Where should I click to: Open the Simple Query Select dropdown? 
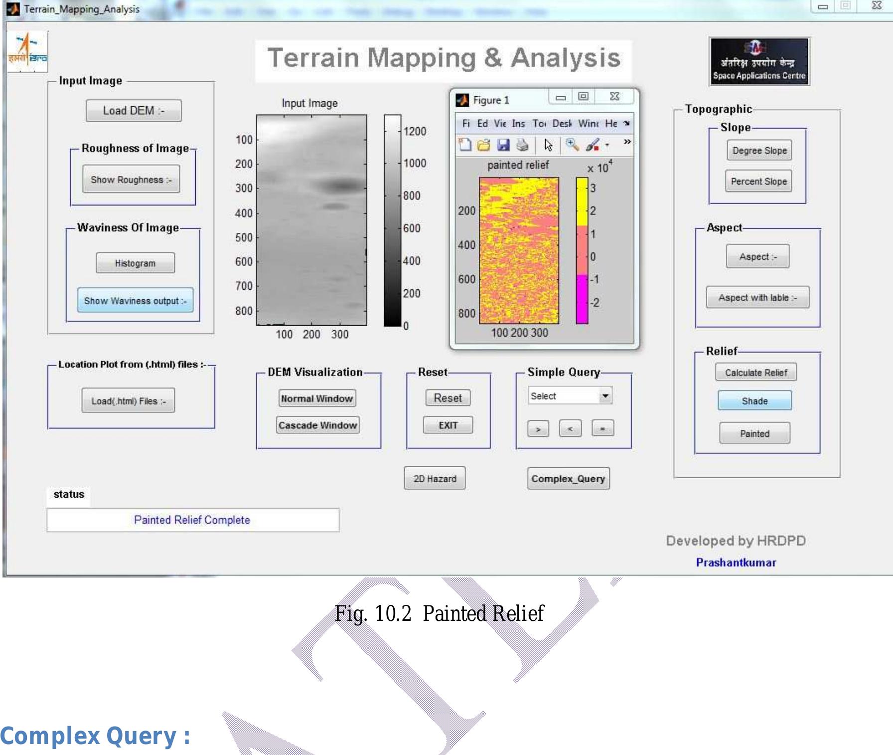[570, 396]
